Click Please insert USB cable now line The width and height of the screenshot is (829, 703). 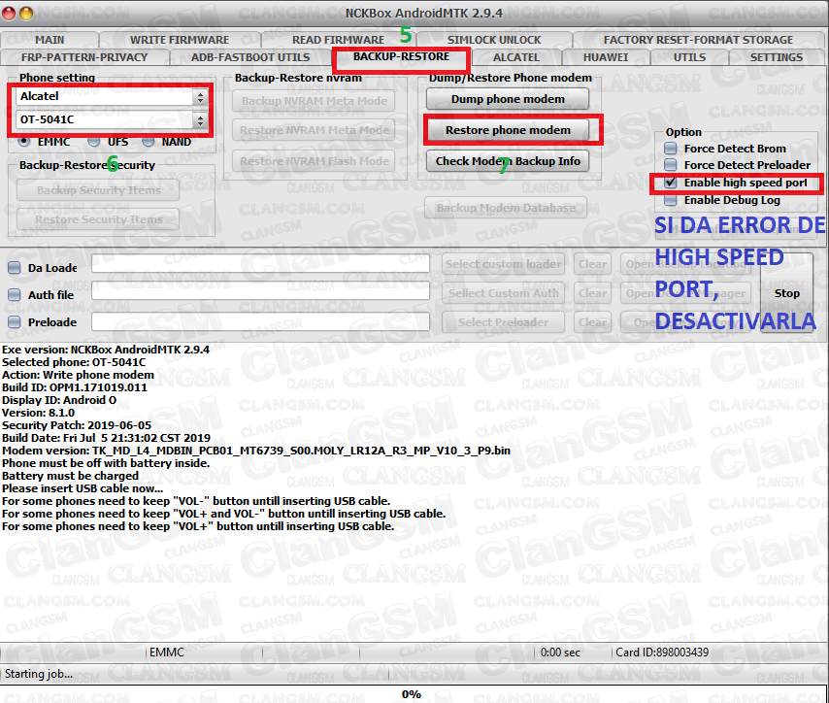point(83,488)
